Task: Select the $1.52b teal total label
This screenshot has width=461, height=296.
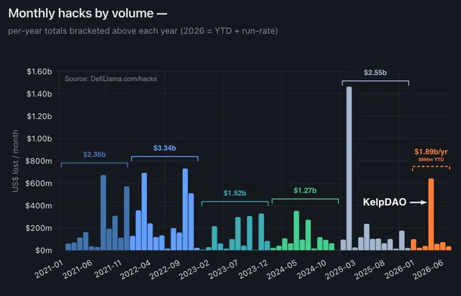Action: [235, 193]
